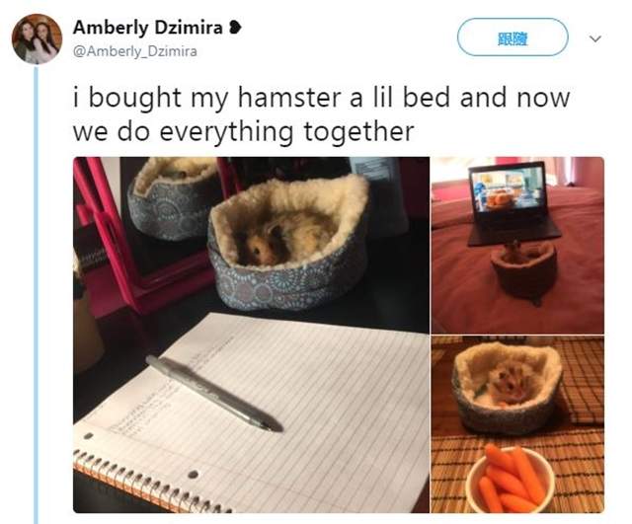632x524 pixels.
Task: Click the laptop screen in top-right photo
Action: (x=508, y=189)
